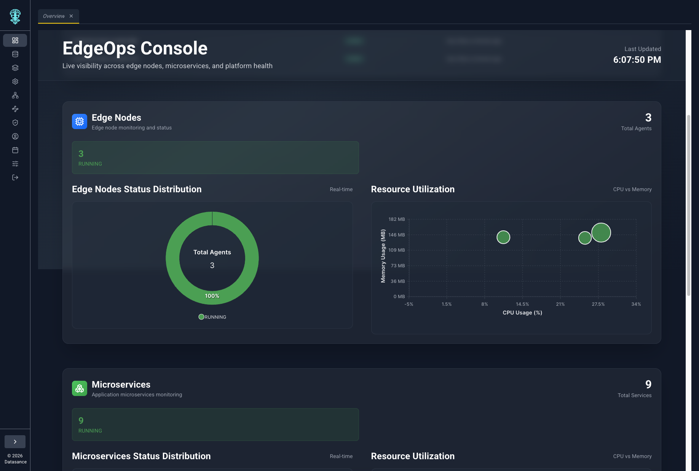699x471 pixels.
Task: Click the Microservices 9 RUNNING status card
Action: (215, 425)
